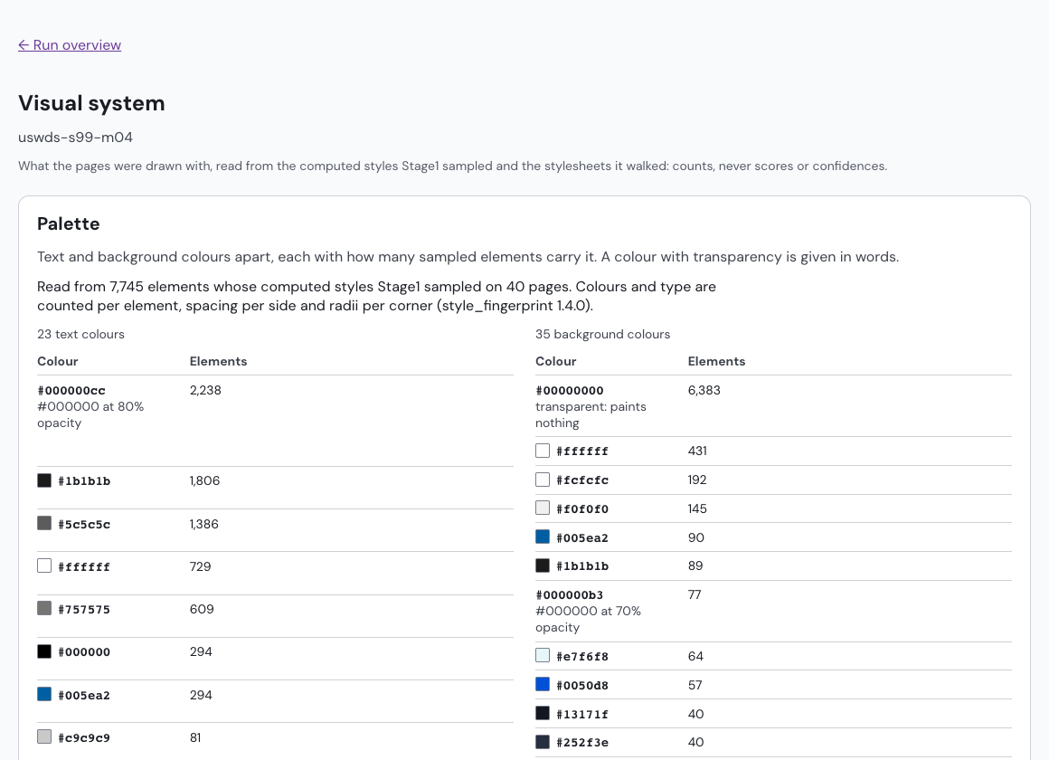Click the #000000 text colour swatch
Viewport: 1049px width, 760px height.
(44, 651)
